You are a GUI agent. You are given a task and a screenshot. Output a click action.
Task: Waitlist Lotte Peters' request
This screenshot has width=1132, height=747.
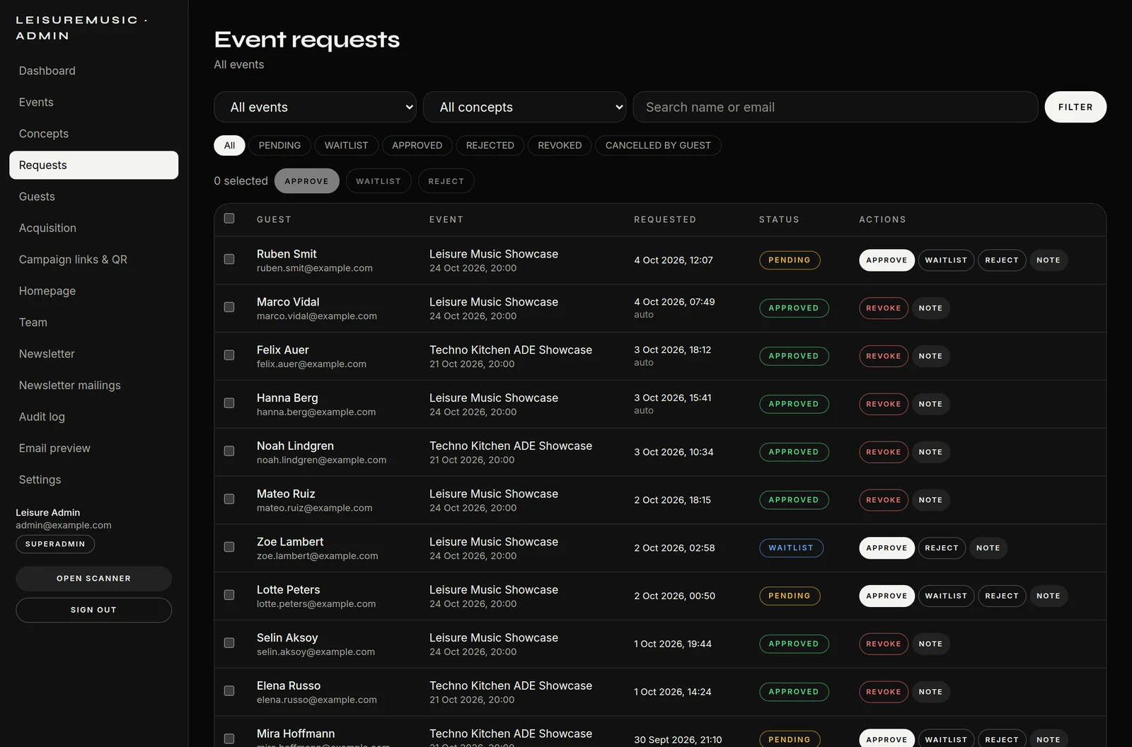coord(946,596)
